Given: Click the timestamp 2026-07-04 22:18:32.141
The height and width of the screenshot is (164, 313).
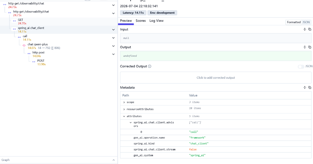Looking at the screenshot, I should pyautogui.click(x=139, y=6).
